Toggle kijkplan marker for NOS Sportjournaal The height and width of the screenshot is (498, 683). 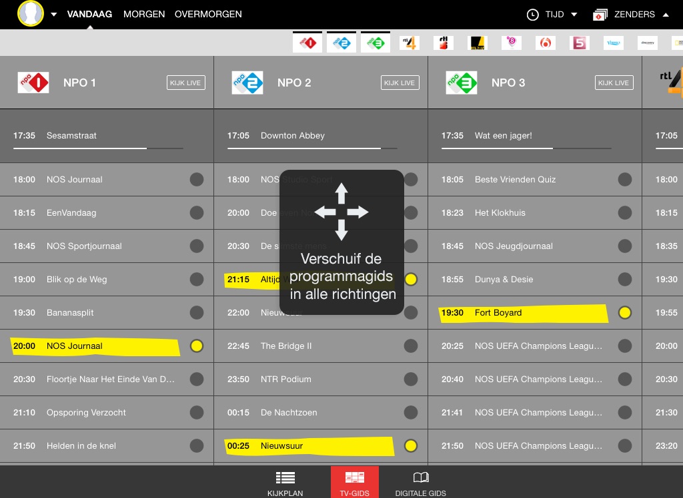coord(197,246)
